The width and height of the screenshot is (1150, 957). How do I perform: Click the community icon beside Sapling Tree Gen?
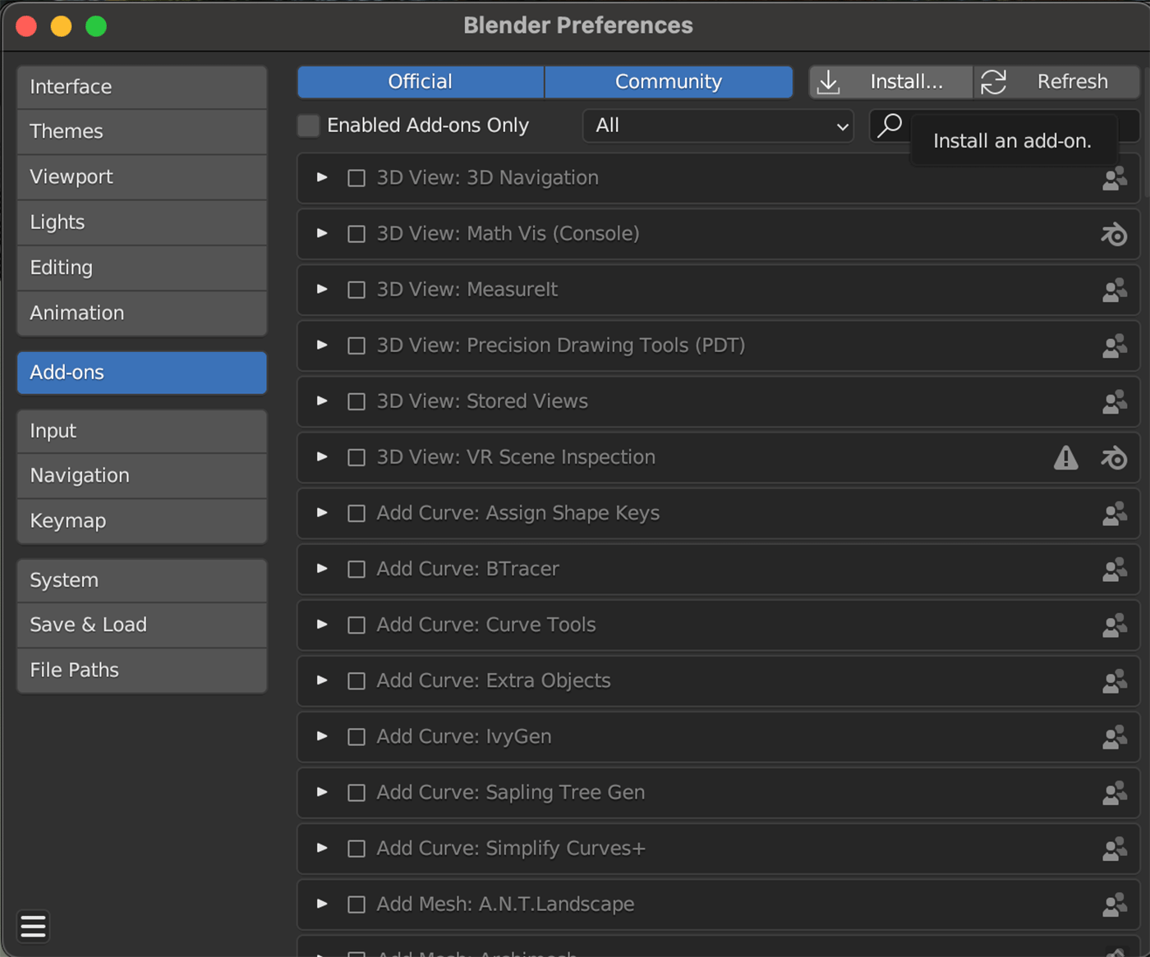click(1114, 793)
